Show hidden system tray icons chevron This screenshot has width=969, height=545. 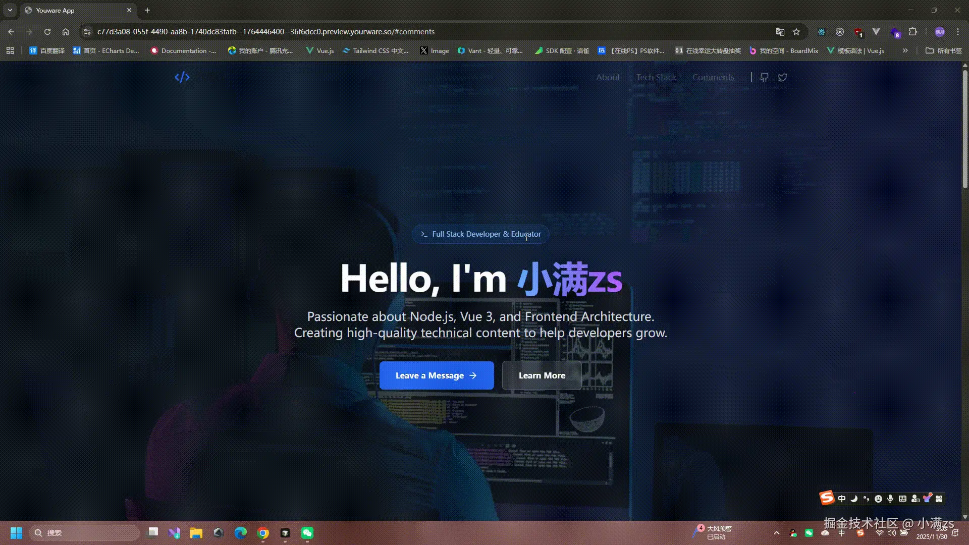[776, 533]
